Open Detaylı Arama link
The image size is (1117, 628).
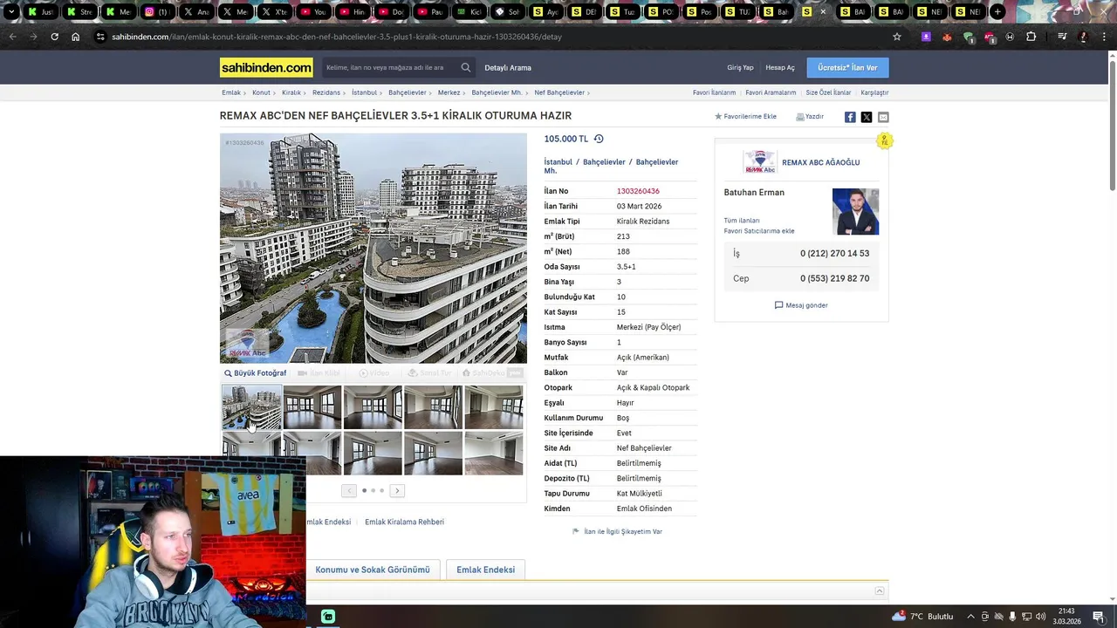(508, 67)
